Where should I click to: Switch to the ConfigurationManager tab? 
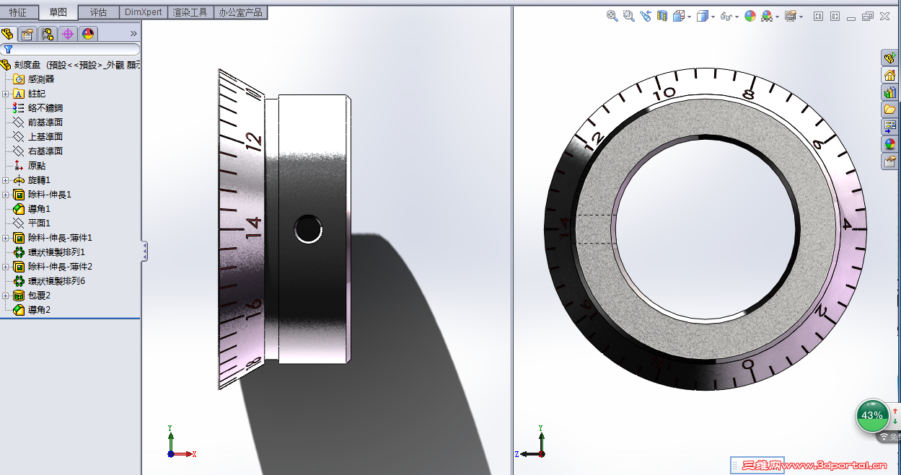48,34
